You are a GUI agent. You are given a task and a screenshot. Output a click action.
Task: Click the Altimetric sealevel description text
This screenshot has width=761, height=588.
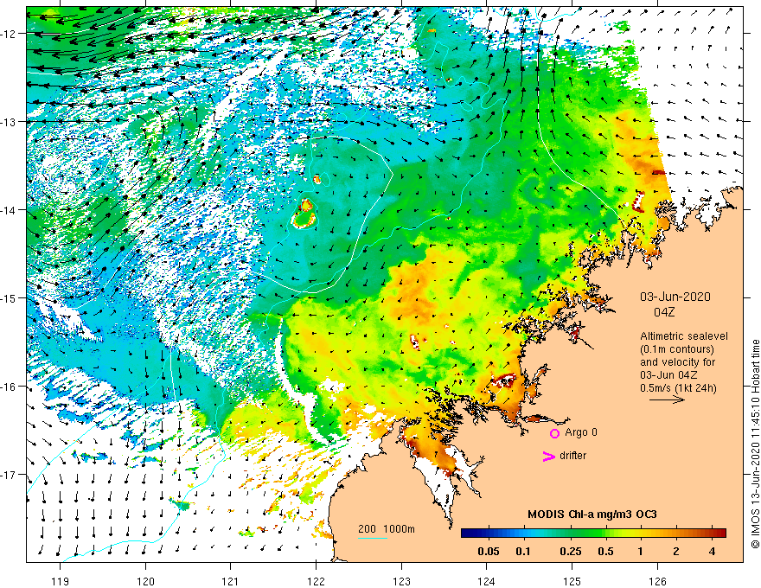coord(684,362)
